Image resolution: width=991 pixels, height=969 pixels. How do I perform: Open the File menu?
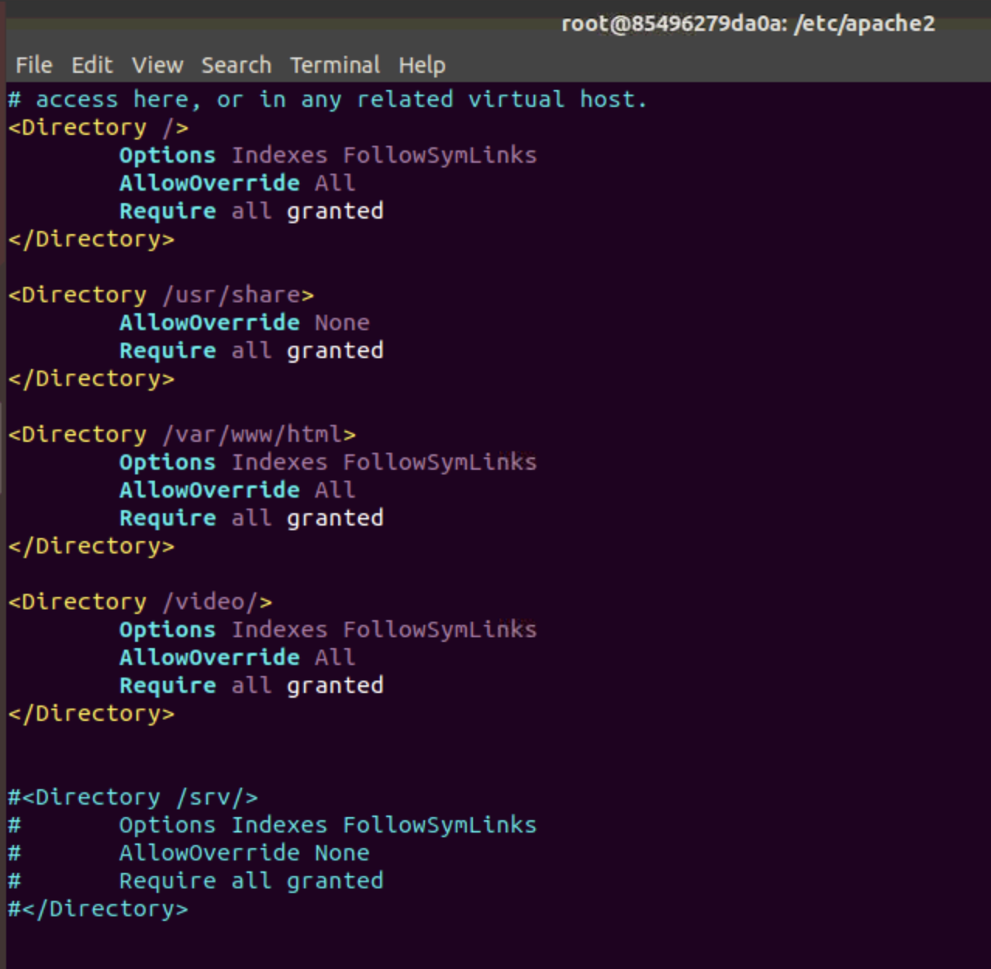tap(34, 65)
